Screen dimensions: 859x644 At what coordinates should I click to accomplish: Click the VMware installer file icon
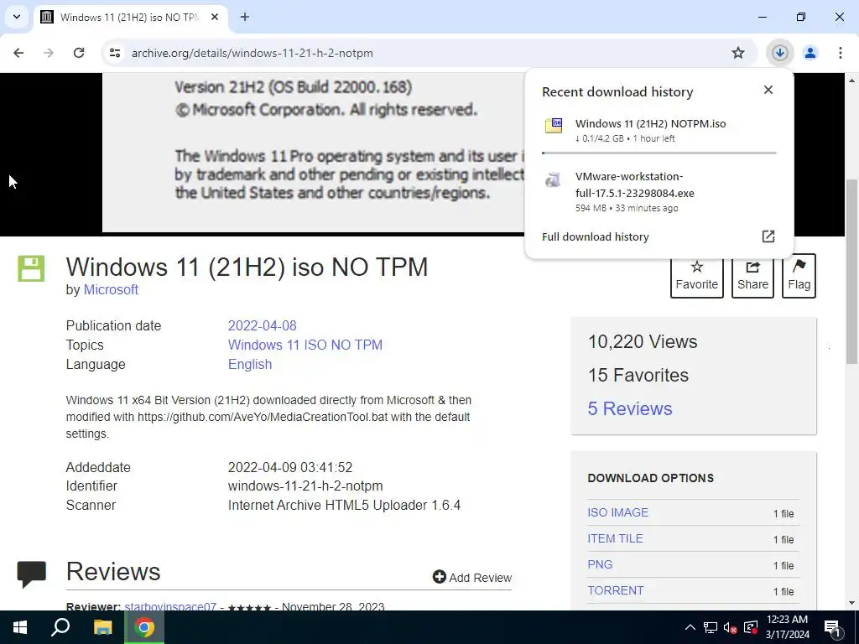click(554, 179)
